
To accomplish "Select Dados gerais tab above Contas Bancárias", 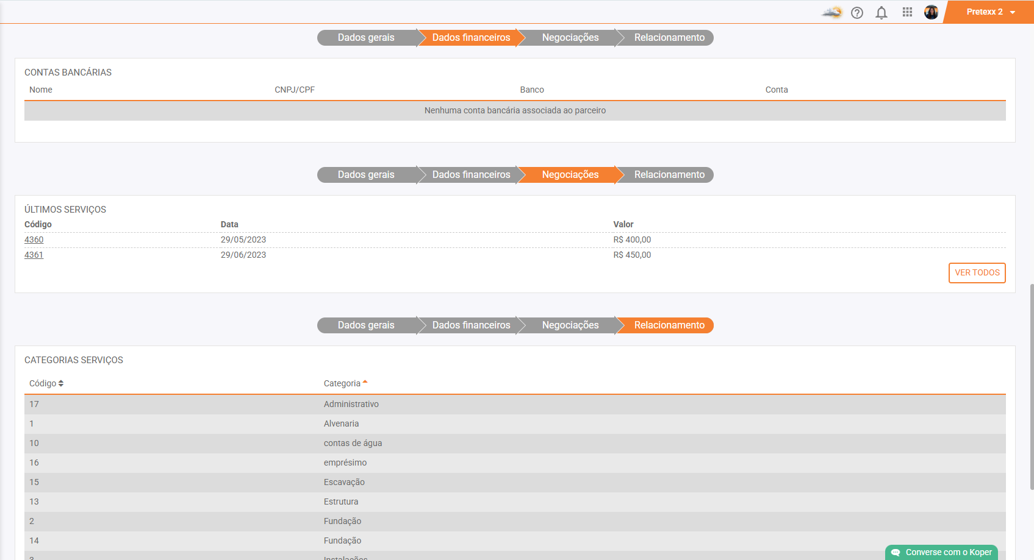I will point(366,38).
